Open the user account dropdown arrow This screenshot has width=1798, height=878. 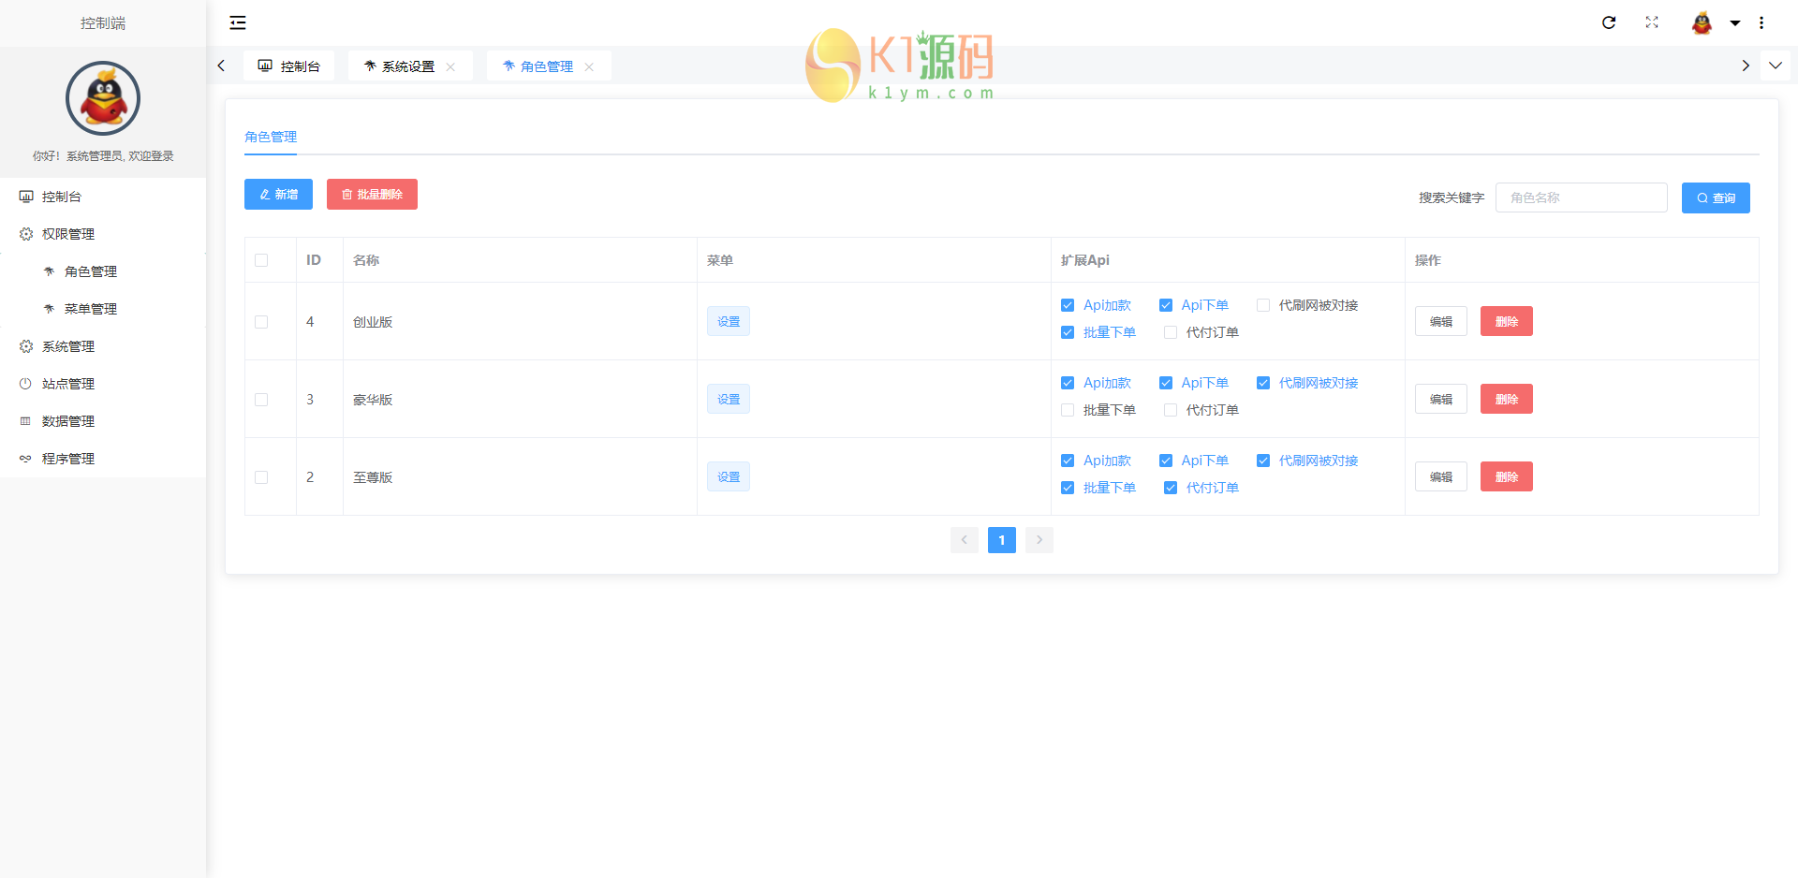click(x=1735, y=23)
